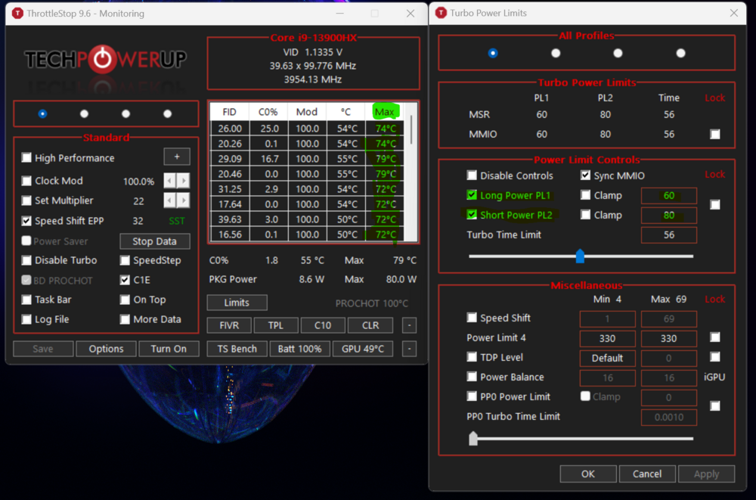Toggle the Sync MMIO checkbox
756x500 pixels.
(x=586, y=175)
